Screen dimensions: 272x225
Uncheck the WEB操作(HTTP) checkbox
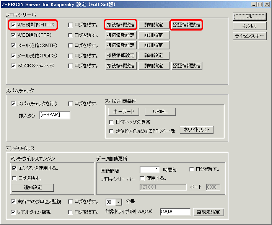pos(13,25)
